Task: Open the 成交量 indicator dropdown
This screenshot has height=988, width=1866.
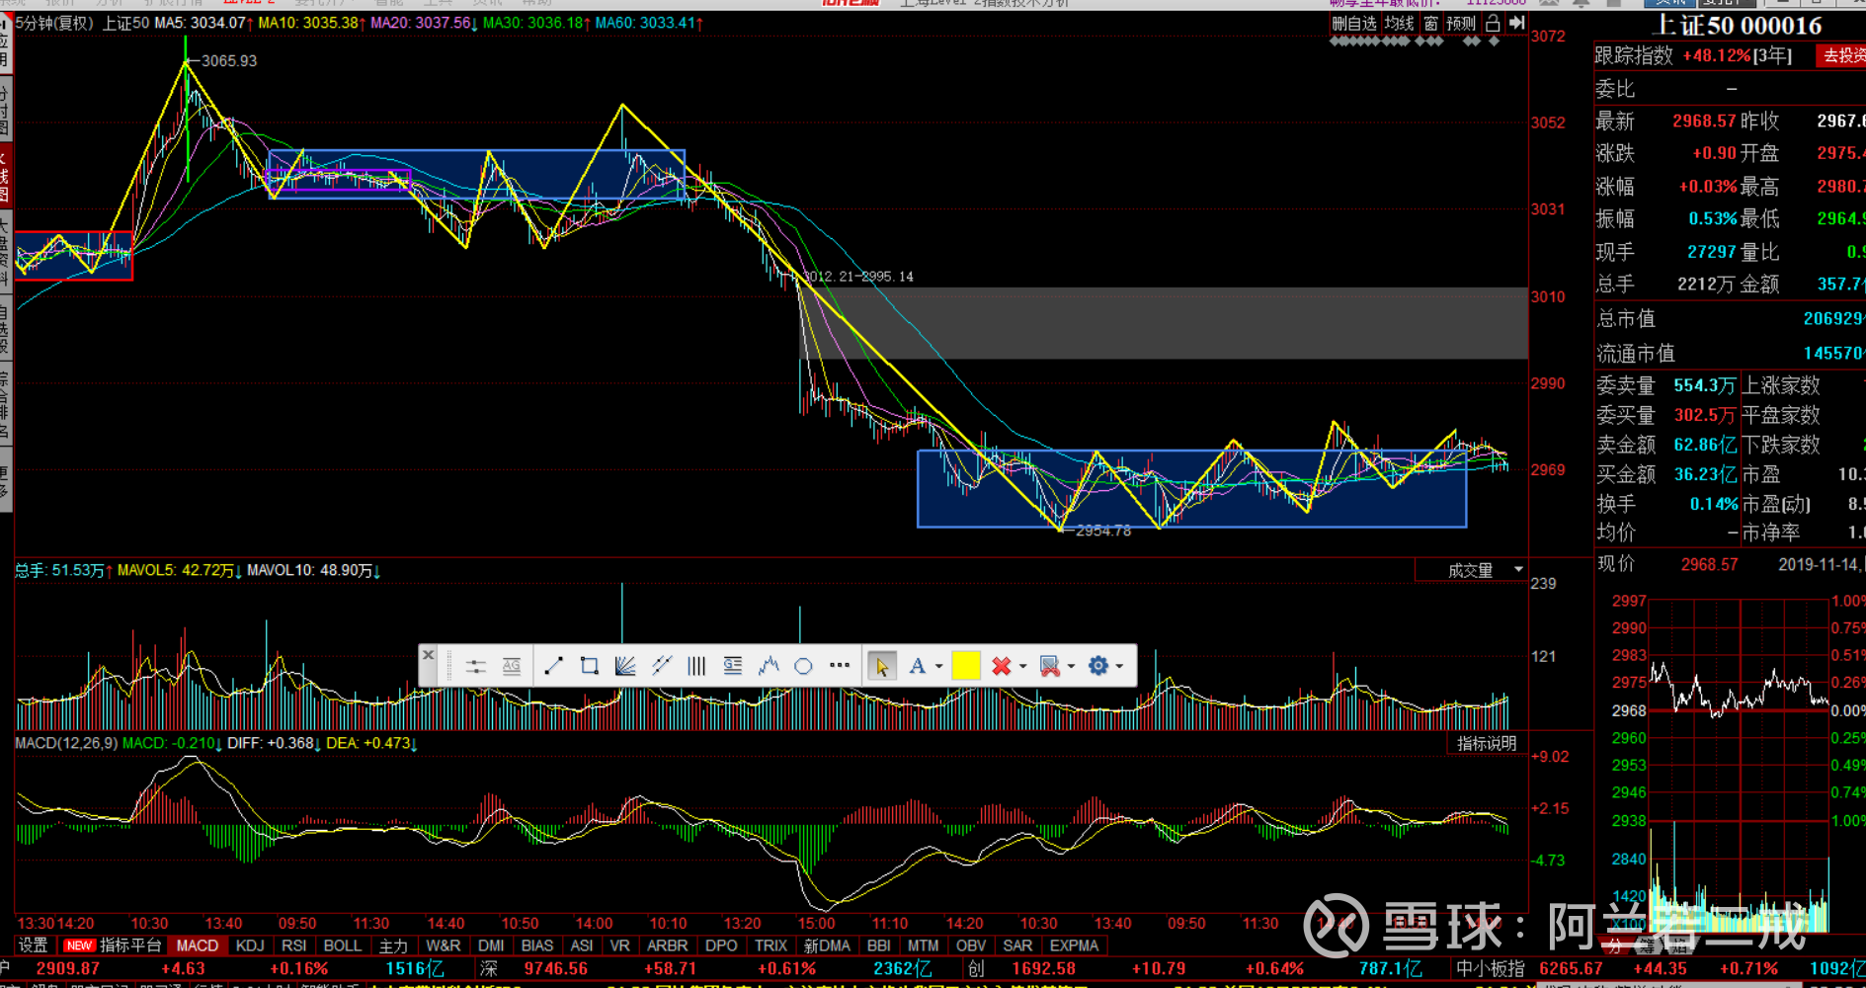Action: (1471, 570)
